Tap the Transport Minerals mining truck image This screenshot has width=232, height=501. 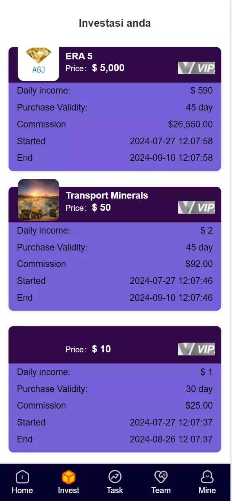click(x=38, y=200)
